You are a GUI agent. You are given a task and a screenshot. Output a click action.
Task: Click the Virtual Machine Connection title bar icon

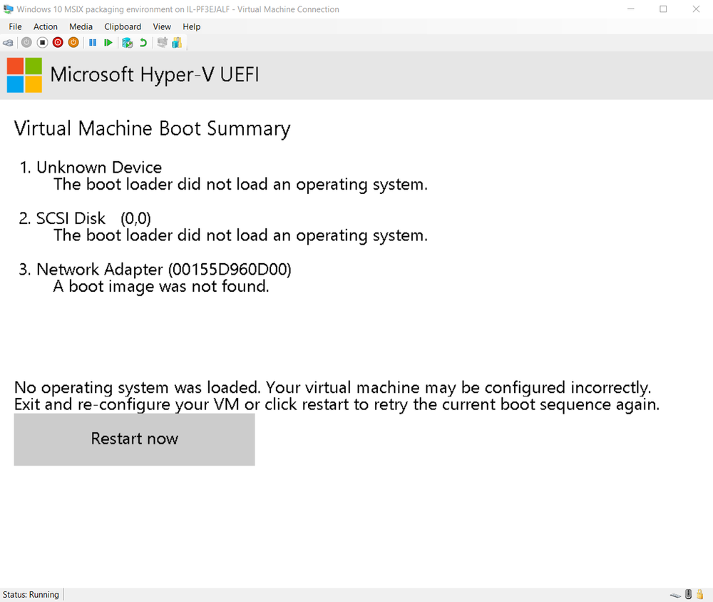[8, 9]
